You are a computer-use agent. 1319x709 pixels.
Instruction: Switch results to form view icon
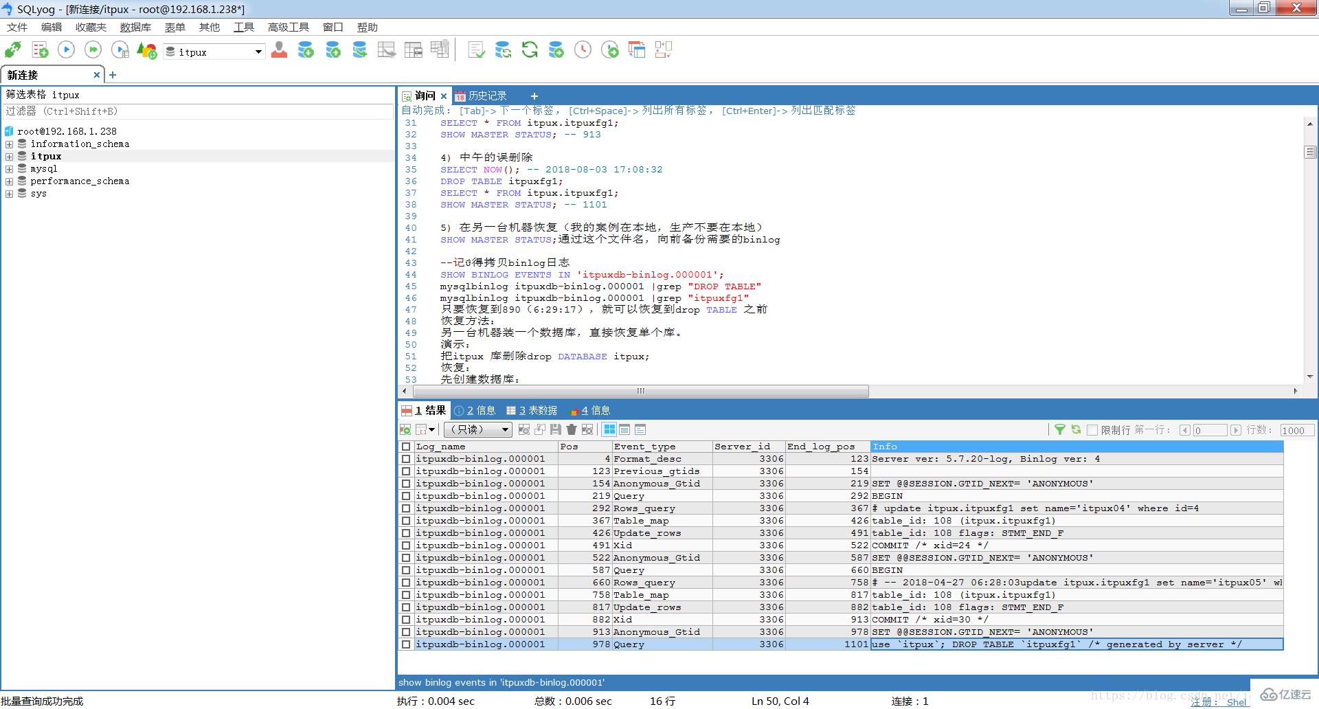point(624,429)
